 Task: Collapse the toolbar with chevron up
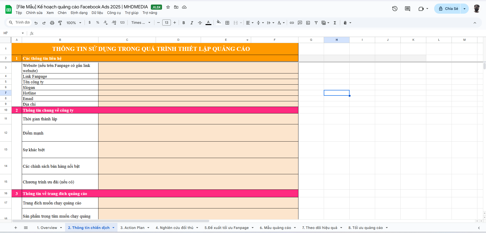pos(475,23)
